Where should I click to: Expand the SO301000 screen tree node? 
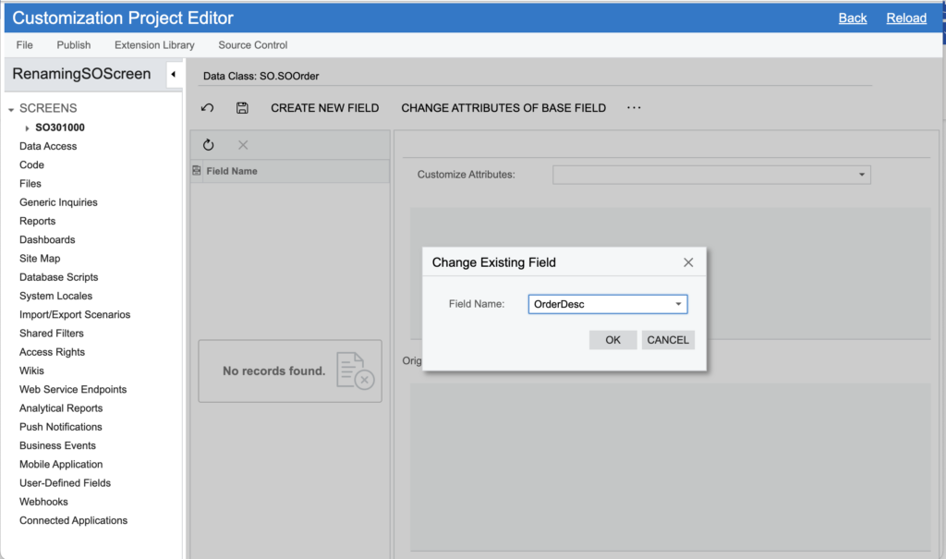pos(28,128)
